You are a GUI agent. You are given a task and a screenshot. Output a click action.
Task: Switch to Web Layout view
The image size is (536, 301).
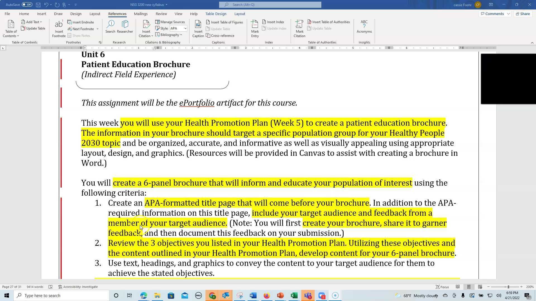[x=480, y=287]
